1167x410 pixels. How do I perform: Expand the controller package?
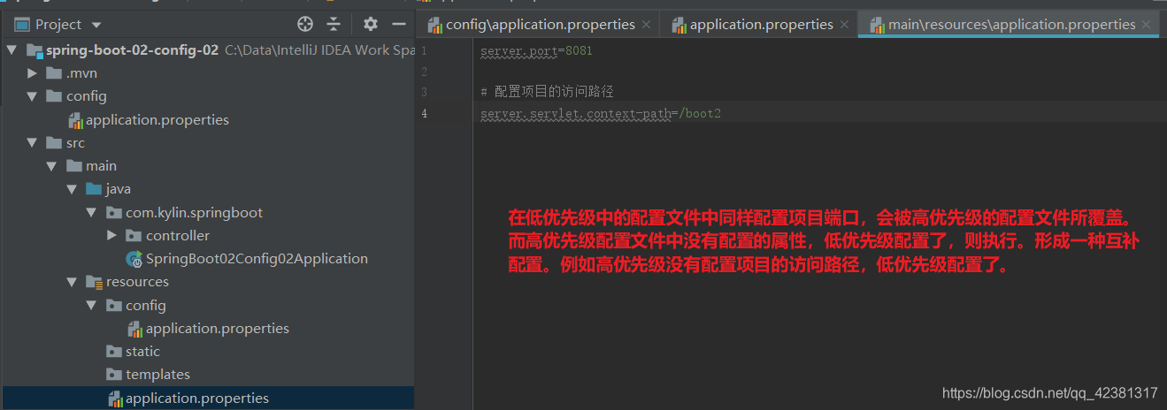click(x=111, y=235)
